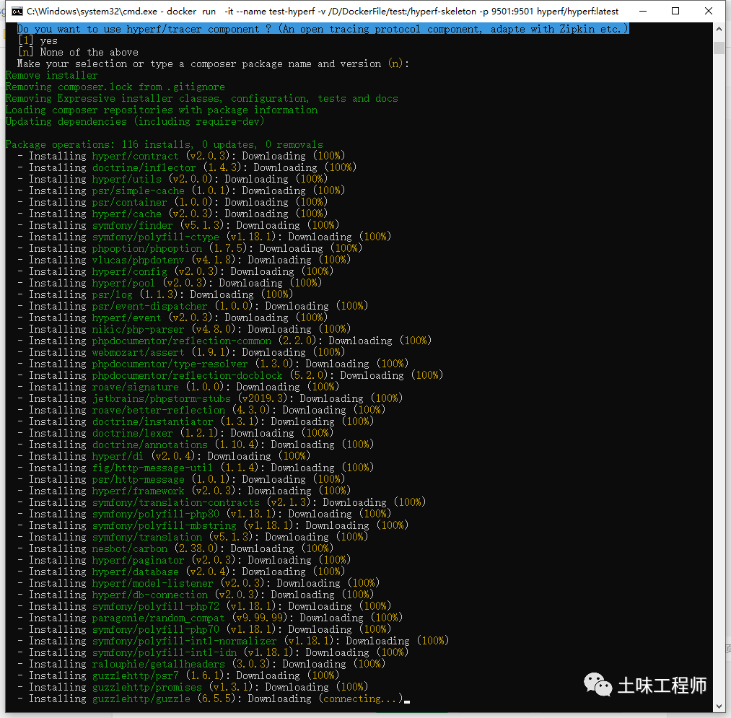Viewport: 731px width, 718px height.
Task: Click the roave/better-reflection package name
Action: (159, 410)
